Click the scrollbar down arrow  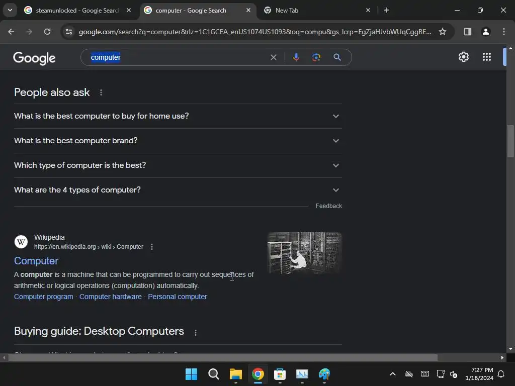[511, 349]
